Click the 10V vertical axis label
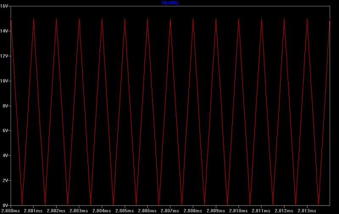The image size is (339, 214). tap(5, 81)
